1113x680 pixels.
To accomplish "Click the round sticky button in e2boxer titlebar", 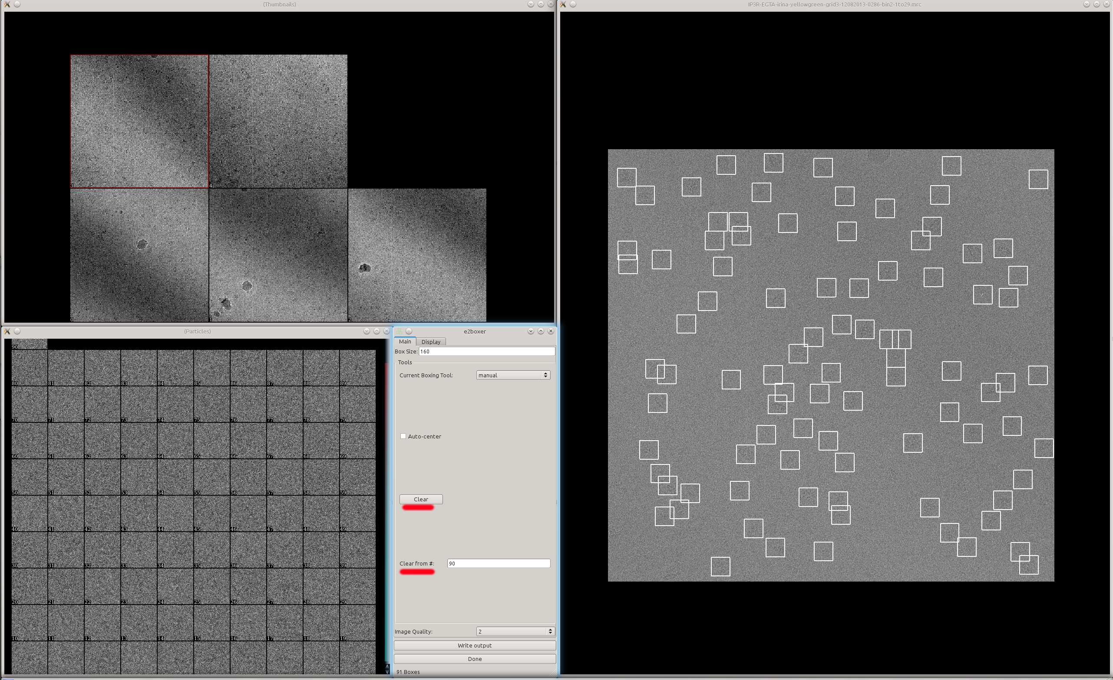I will pyautogui.click(x=409, y=331).
